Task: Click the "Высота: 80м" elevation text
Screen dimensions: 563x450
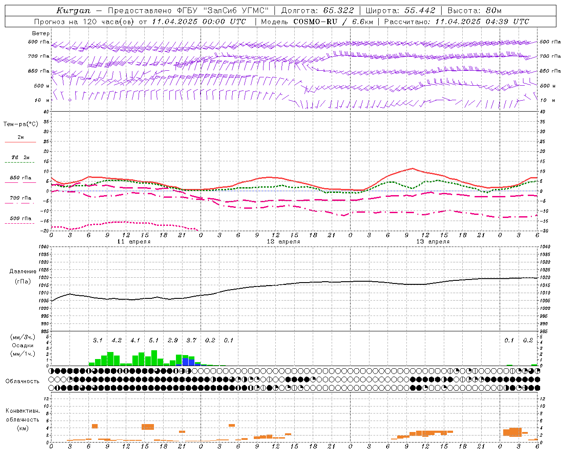Action: [475, 11]
